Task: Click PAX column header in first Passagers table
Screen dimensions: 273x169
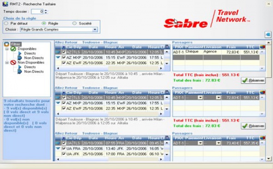Action: point(179,47)
